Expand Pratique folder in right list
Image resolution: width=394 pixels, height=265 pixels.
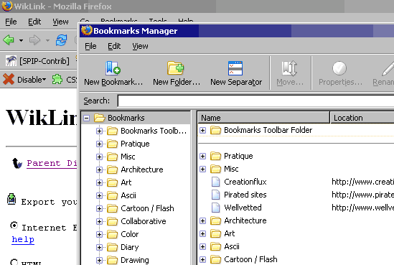[x=202, y=156]
